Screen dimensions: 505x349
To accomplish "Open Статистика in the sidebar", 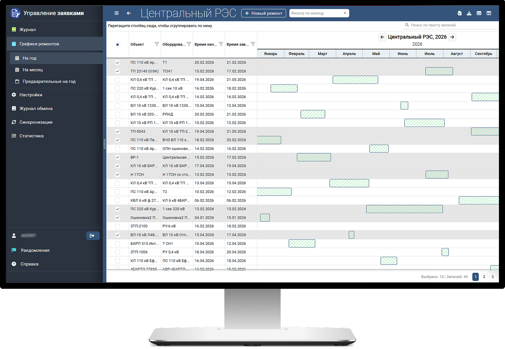I will tap(31, 136).
